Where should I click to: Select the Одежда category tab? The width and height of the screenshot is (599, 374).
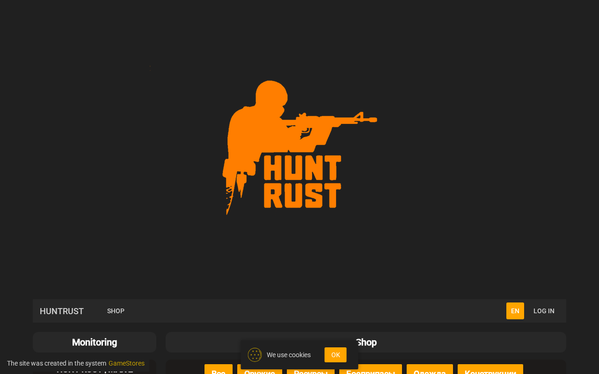point(430,369)
